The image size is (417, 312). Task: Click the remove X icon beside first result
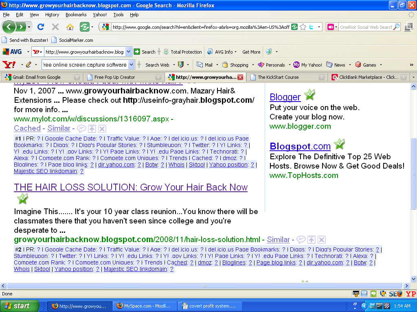click(x=102, y=128)
